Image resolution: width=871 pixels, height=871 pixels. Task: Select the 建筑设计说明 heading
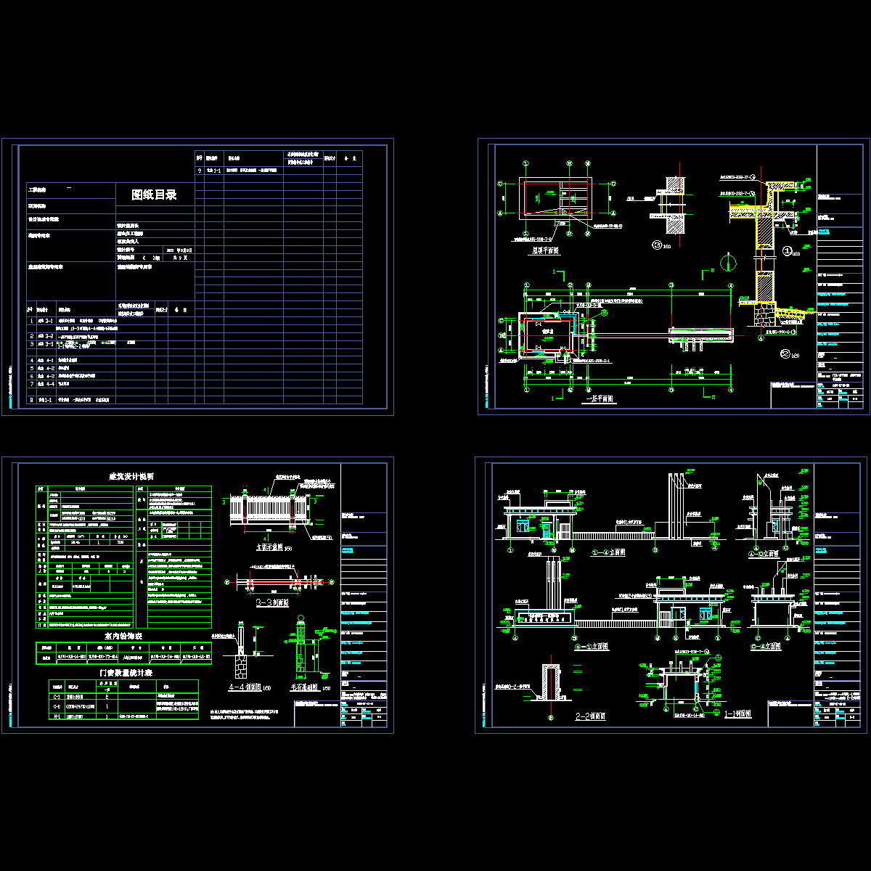[x=131, y=477]
